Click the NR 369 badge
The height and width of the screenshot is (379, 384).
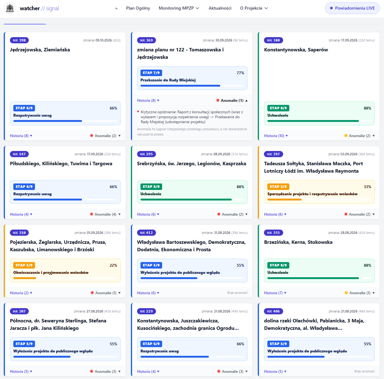[x=146, y=40]
